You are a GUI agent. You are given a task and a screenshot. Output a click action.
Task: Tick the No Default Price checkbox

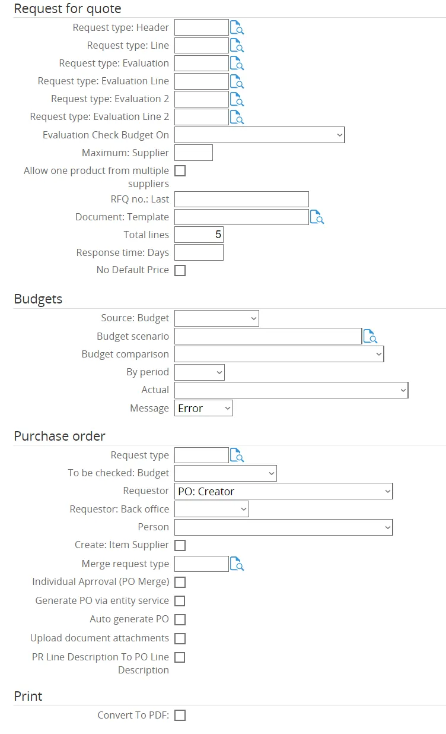coord(180,271)
